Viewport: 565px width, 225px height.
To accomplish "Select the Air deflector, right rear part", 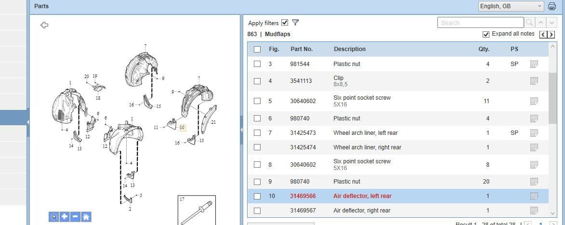I will (x=361, y=211).
